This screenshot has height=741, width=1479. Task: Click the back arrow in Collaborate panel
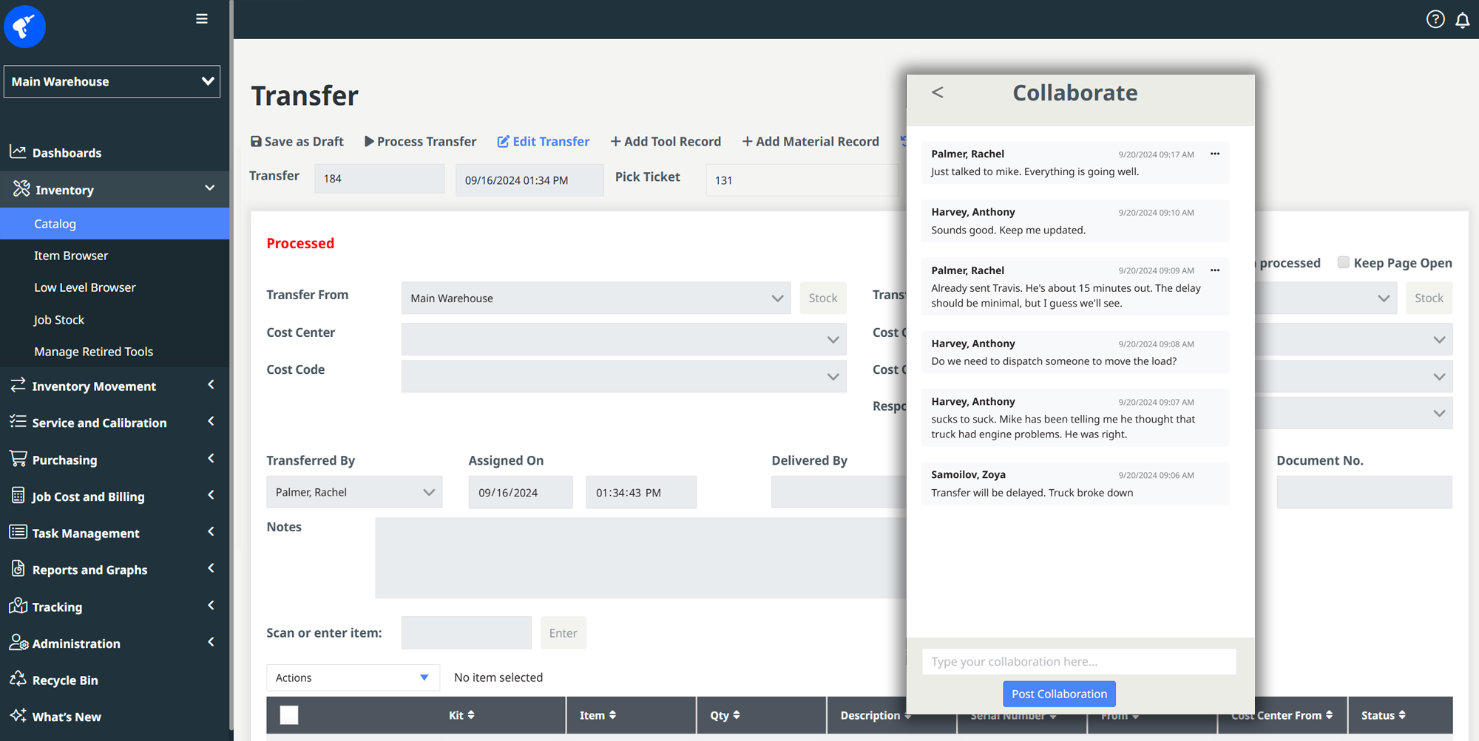(x=937, y=92)
